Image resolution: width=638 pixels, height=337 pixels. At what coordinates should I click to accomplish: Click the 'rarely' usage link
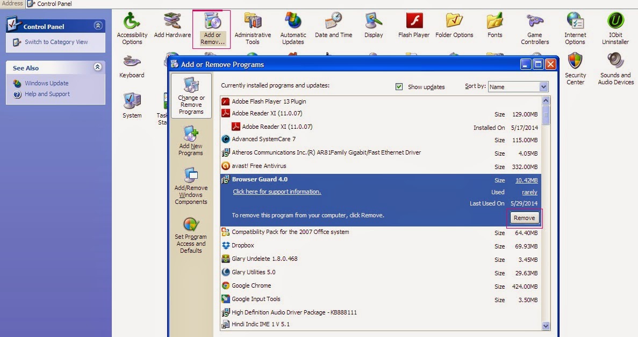click(530, 192)
